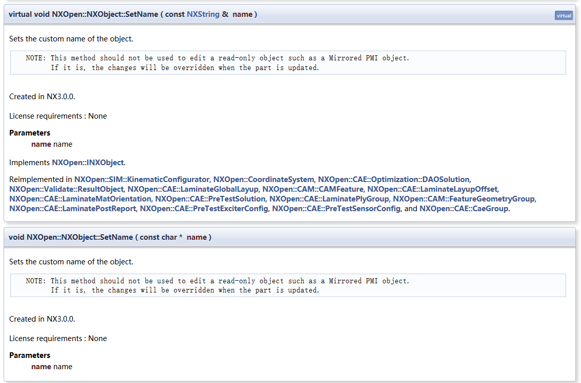Open the NXOpen::CAM::CAMFeature link
This screenshot has width=581, height=383.
(x=313, y=189)
